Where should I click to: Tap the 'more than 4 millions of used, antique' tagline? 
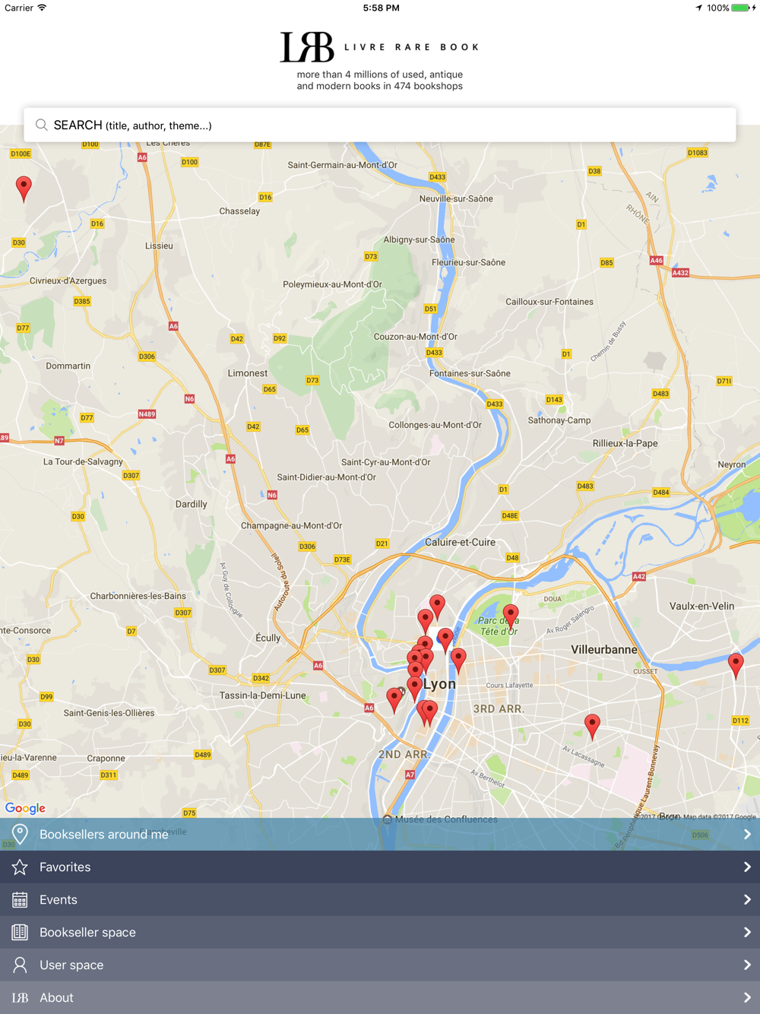[380, 74]
